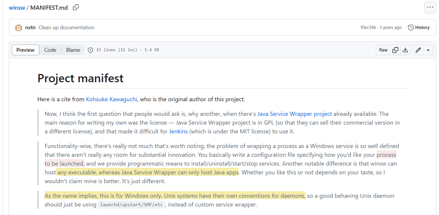Go to winsw repository root
Image resolution: width=439 pixels, height=215 pixels.
click(x=17, y=8)
